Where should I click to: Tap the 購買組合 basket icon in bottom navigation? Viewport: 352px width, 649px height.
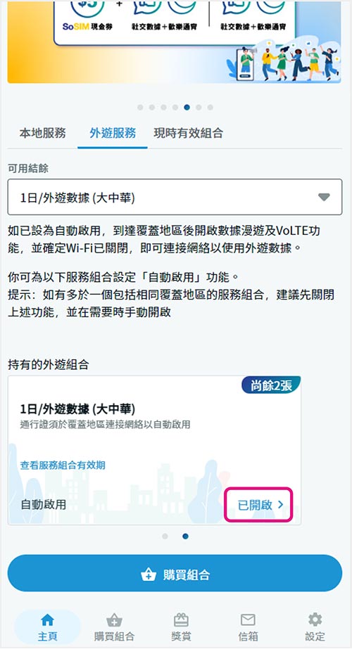114,620
